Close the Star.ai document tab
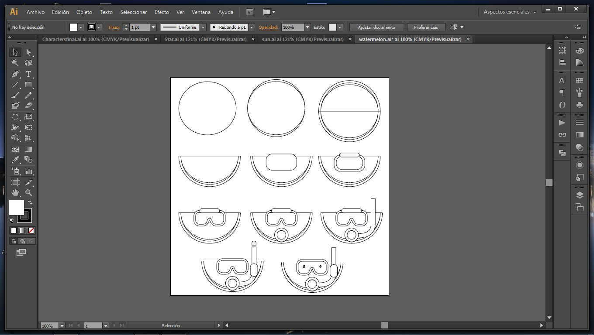594x335 pixels. [253, 39]
